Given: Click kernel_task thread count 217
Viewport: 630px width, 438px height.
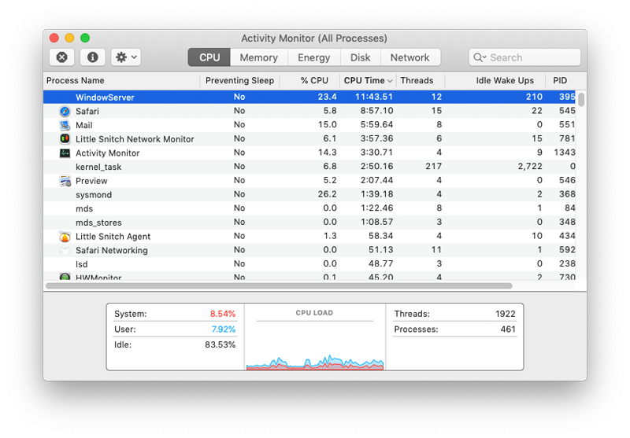Looking at the screenshot, I should 434,167.
